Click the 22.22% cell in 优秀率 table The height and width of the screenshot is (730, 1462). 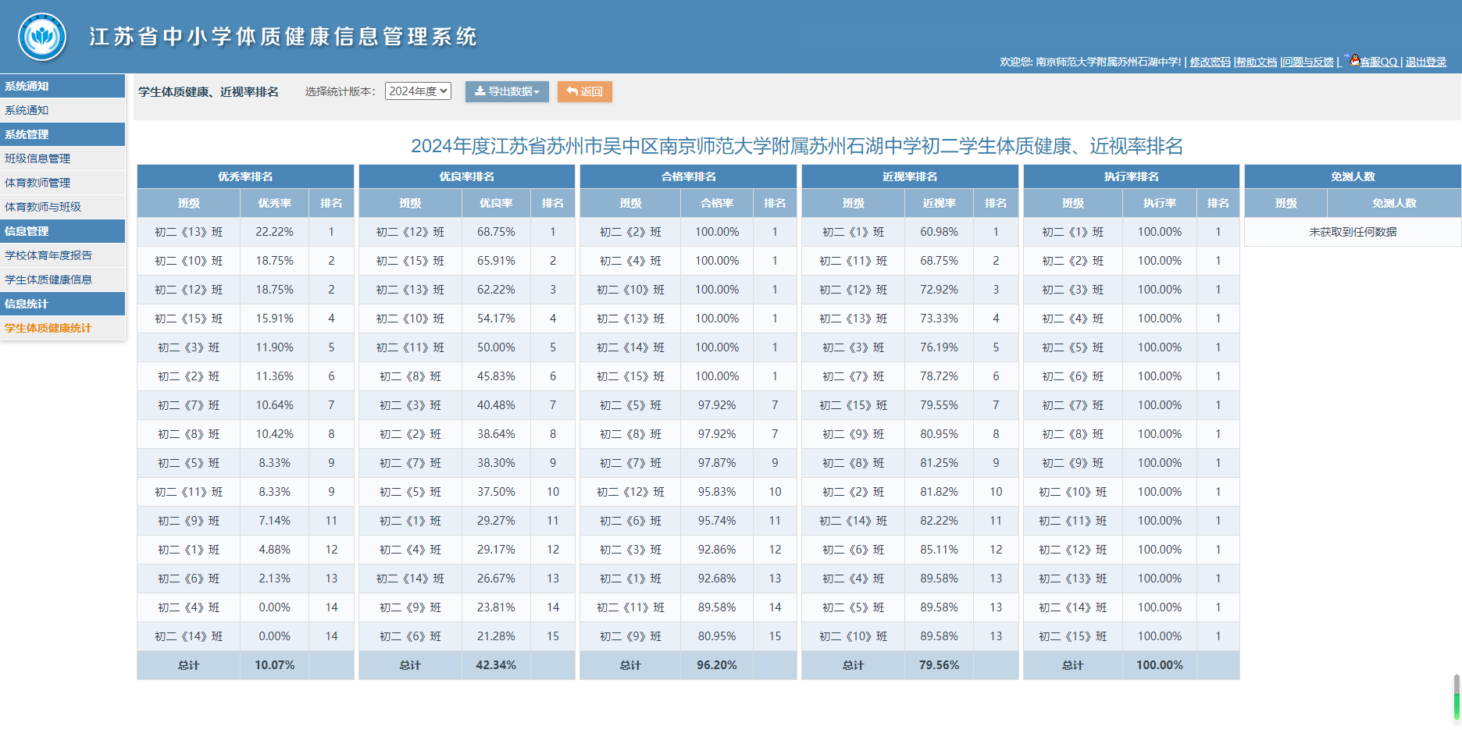point(275,232)
